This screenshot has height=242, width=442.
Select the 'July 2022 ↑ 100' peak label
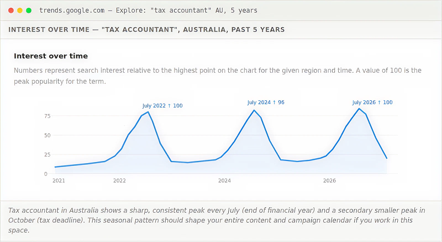[x=162, y=106]
